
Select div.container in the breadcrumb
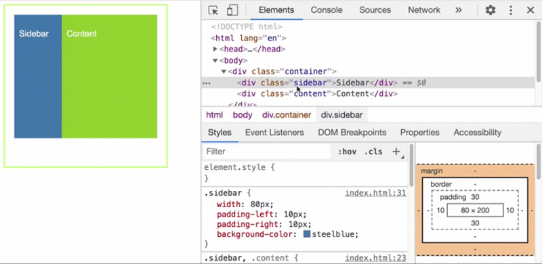[x=287, y=115]
